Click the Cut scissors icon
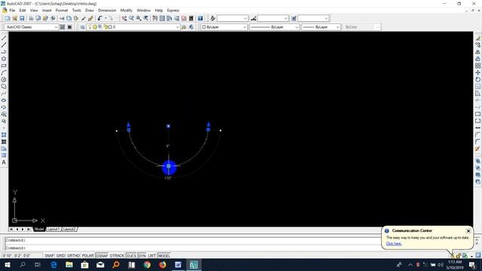 (62, 18)
